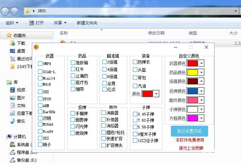
Task: Click the forward navigation arrow button
Action: pos(14,11)
